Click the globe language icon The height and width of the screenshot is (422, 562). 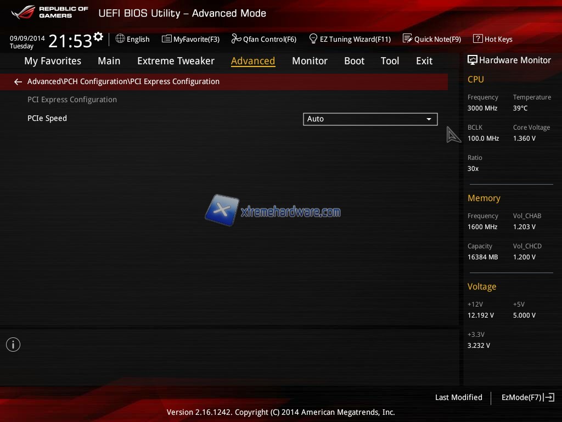(120, 39)
